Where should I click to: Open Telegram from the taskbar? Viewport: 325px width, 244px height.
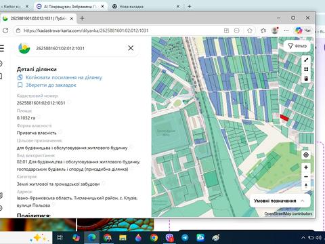tap(185, 238)
